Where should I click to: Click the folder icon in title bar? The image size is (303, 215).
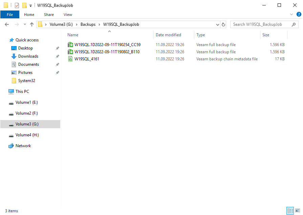pos(6,5)
